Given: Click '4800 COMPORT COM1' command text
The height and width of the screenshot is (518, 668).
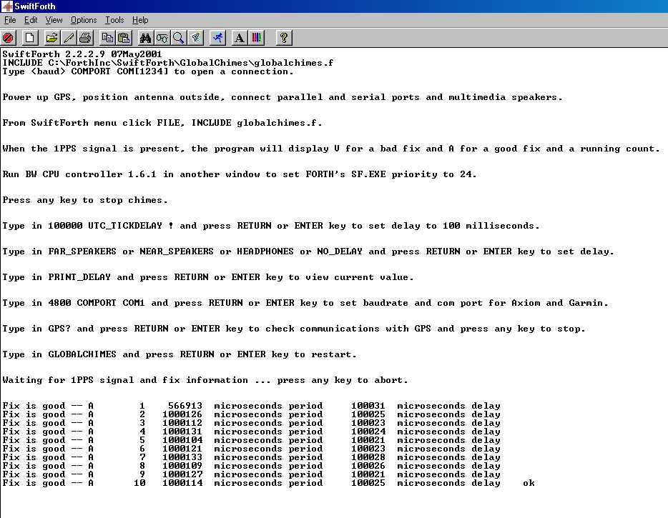Looking at the screenshot, I should [97, 303].
